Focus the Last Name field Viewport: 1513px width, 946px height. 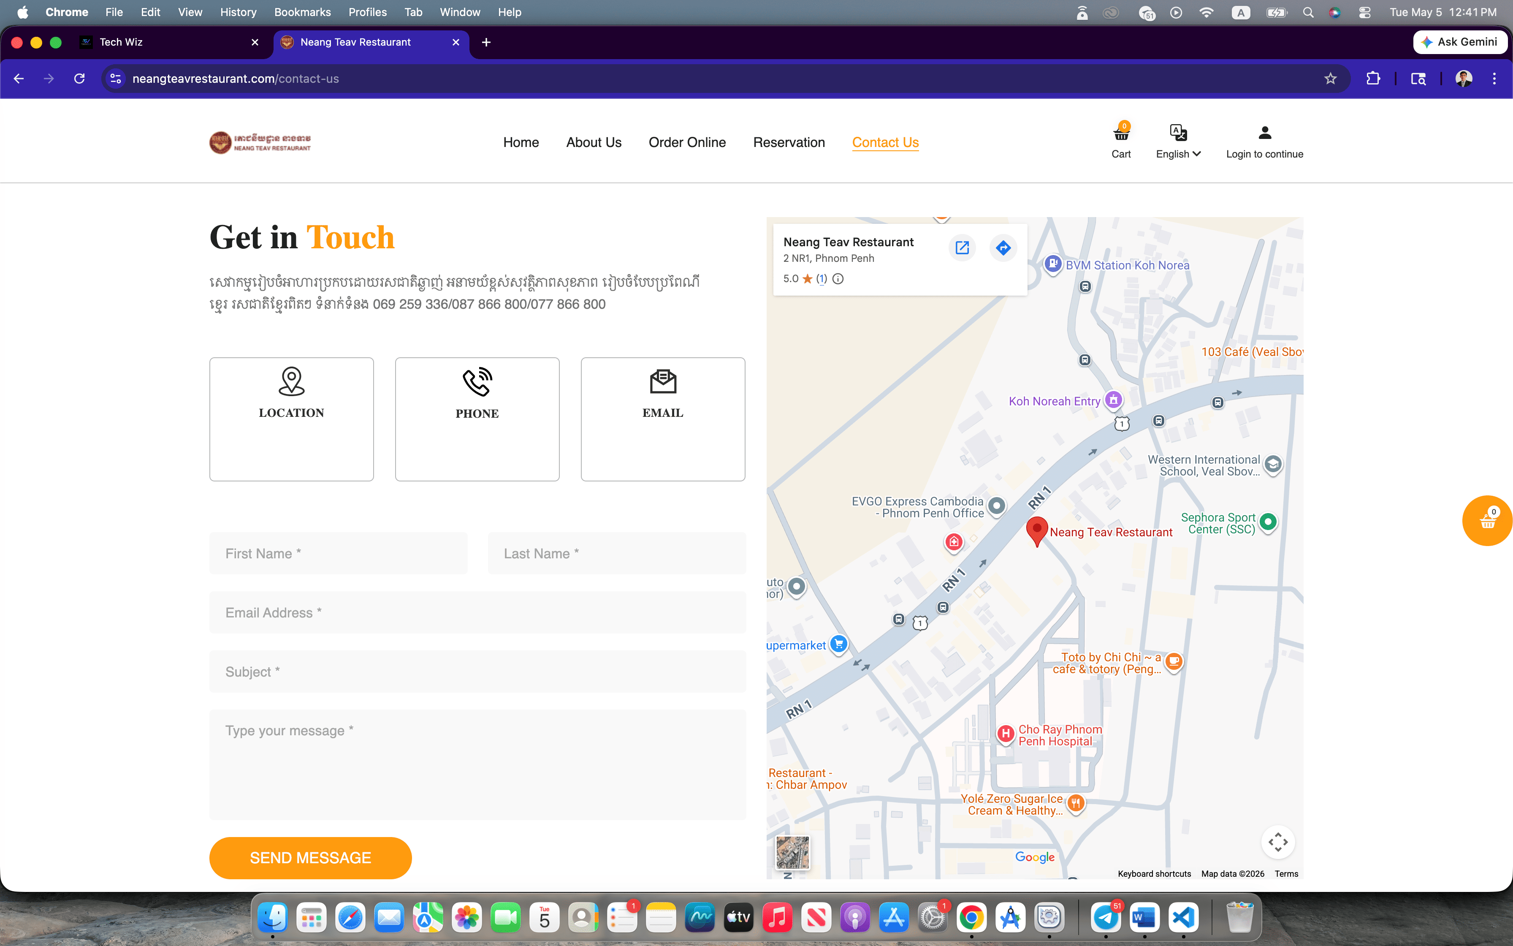click(x=616, y=553)
